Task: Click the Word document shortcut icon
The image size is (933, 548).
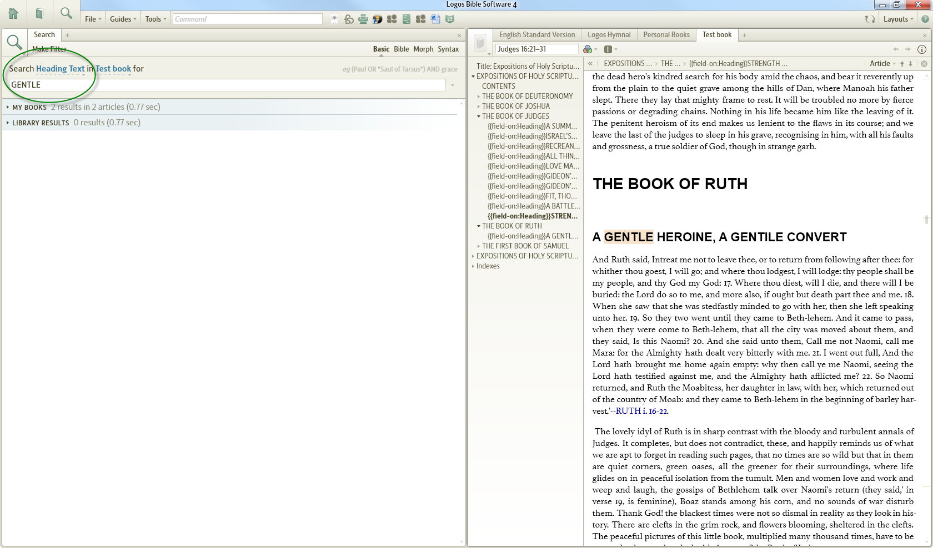Action: pos(435,19)
